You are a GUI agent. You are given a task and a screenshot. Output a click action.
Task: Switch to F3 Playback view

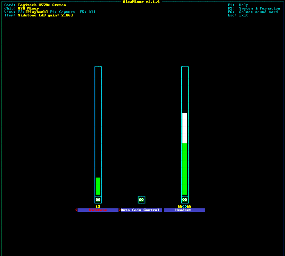click(x=33, y=12)
